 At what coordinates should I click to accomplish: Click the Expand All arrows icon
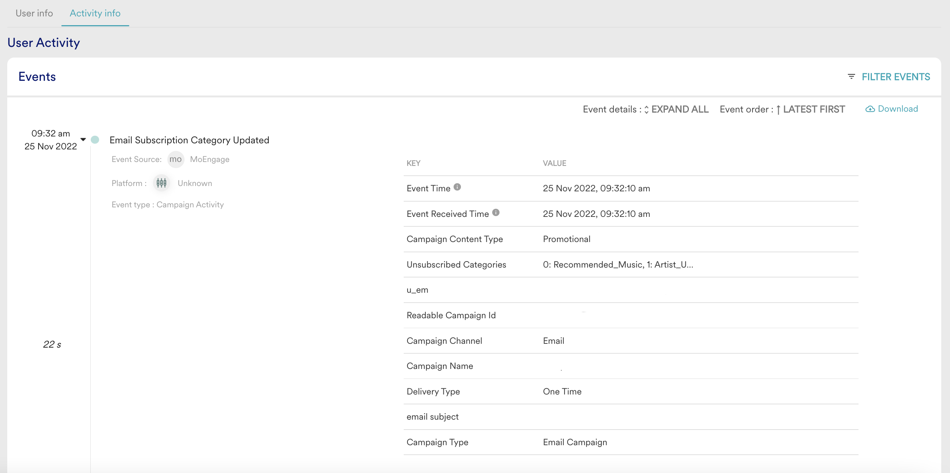[646, 110]
